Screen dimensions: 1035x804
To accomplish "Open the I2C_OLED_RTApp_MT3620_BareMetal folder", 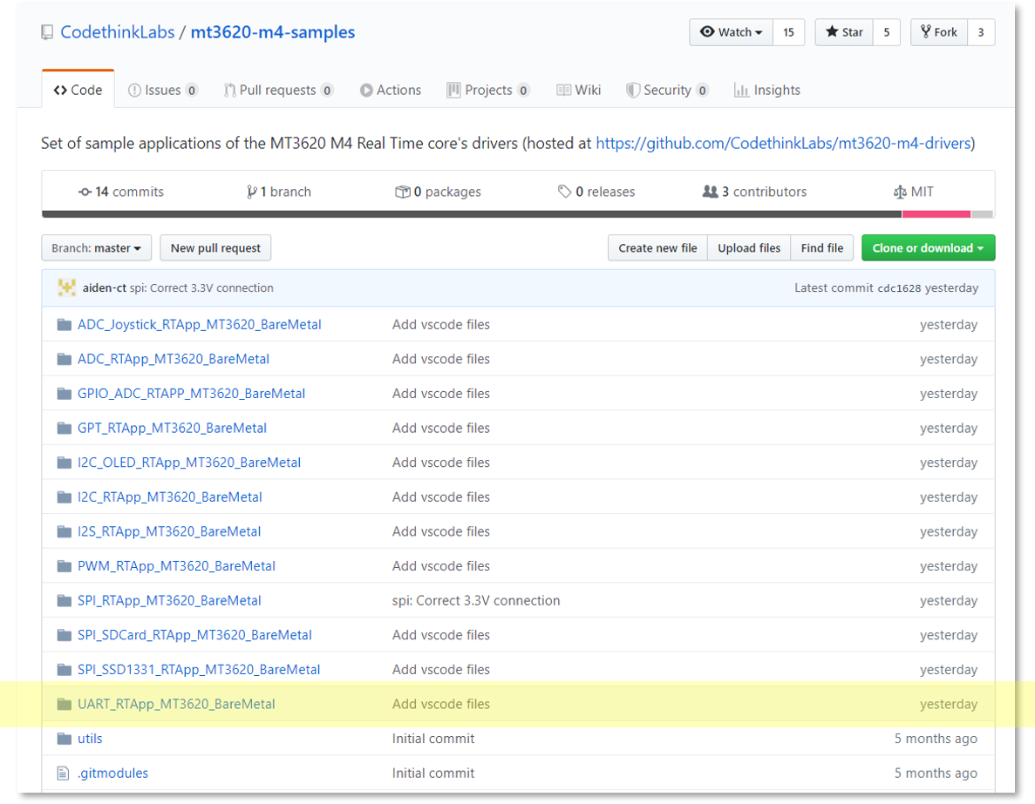I will (x=189, y=463).
